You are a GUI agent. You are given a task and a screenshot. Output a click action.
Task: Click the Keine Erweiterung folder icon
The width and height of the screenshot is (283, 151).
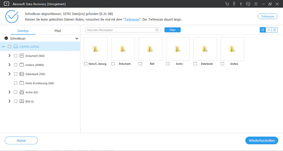coord(22,83)
